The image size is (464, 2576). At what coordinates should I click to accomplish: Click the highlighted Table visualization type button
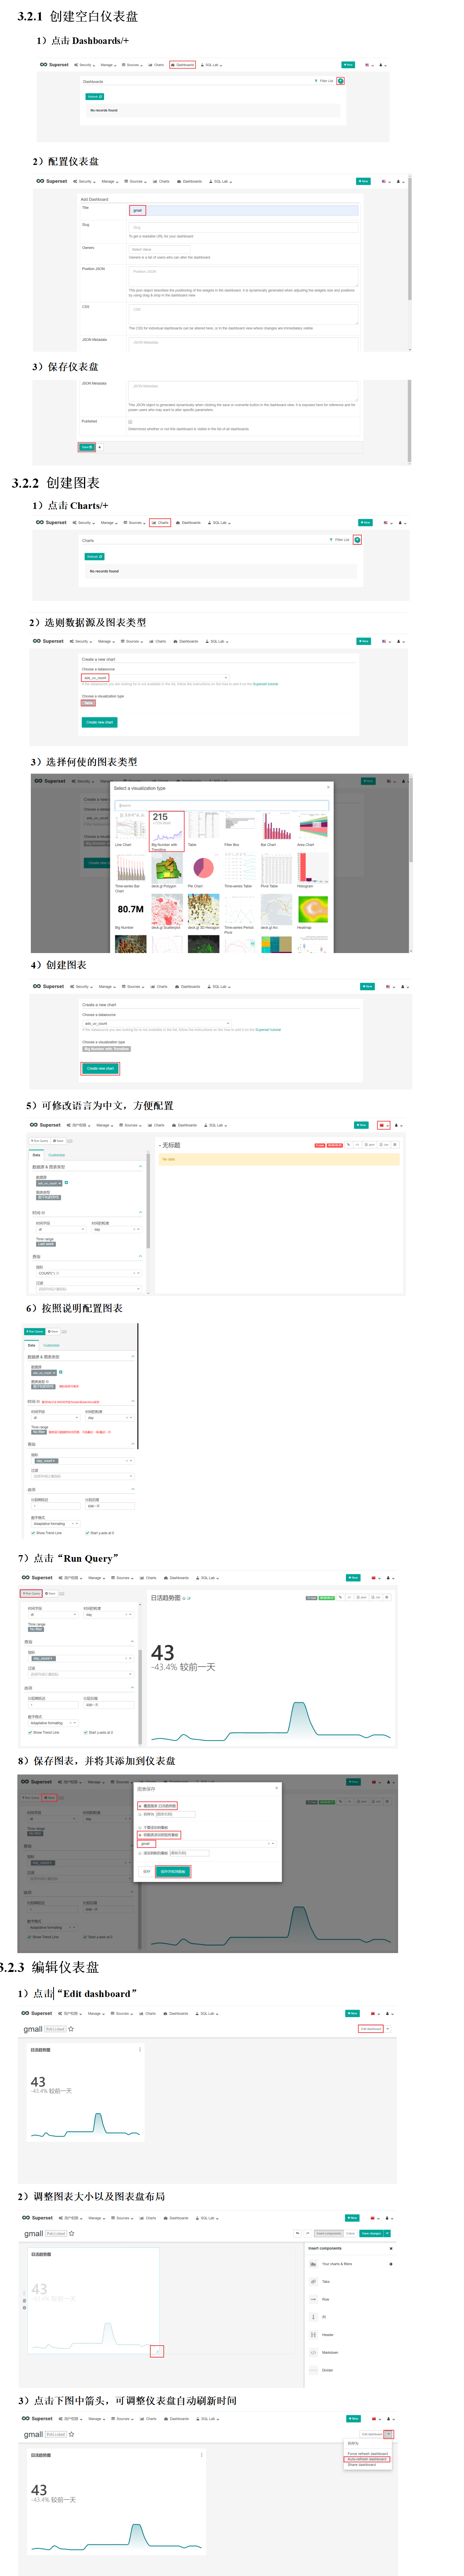pyautogui.click(x=88, y=703)
